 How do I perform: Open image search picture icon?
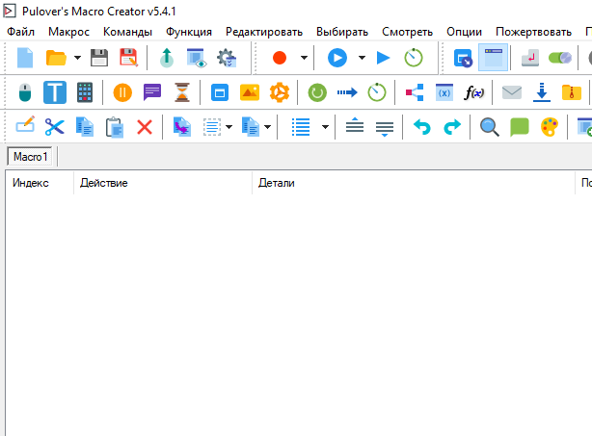(250, 92)
